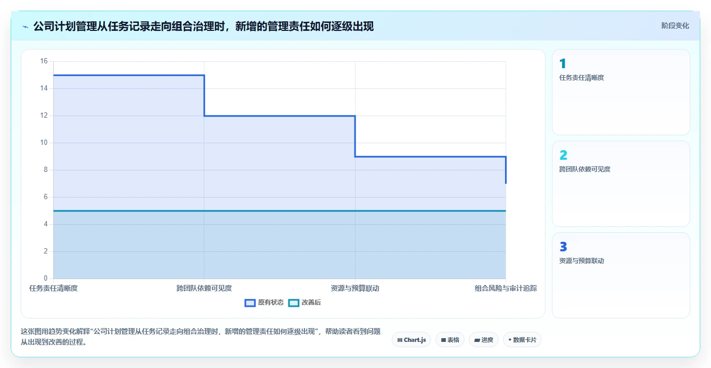
Task: Click y-axis value 12
Action: 44,116
